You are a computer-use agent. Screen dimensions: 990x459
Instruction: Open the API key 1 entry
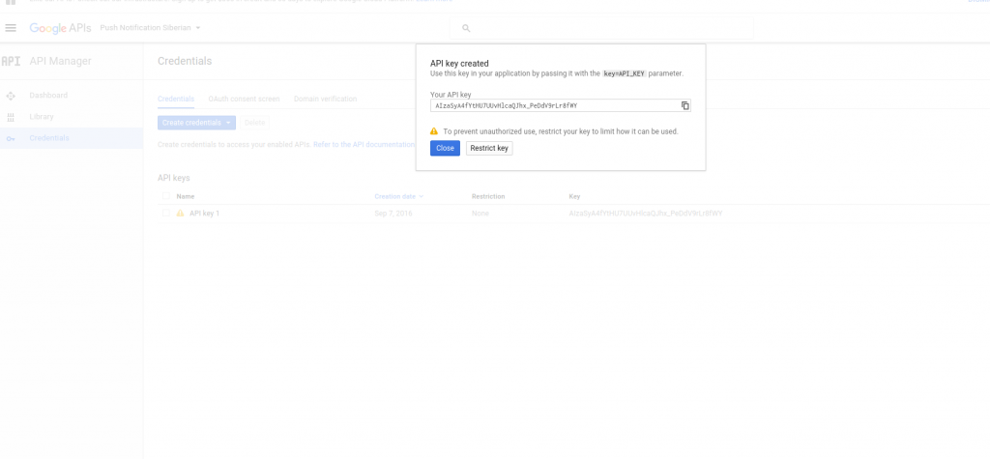coord(204,213)
